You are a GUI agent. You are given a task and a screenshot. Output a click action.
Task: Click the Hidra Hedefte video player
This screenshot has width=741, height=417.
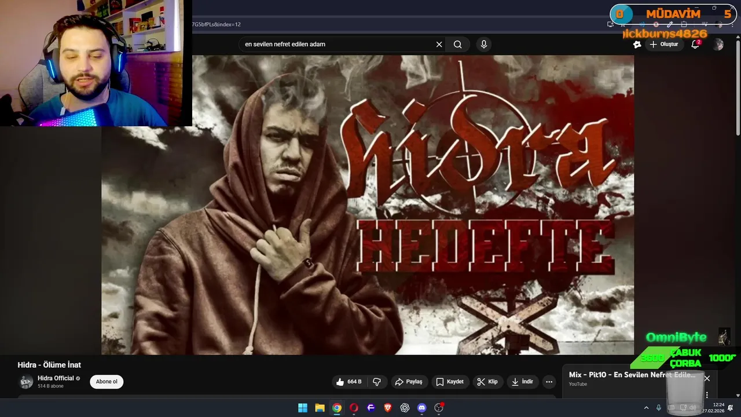click(368, 204)
